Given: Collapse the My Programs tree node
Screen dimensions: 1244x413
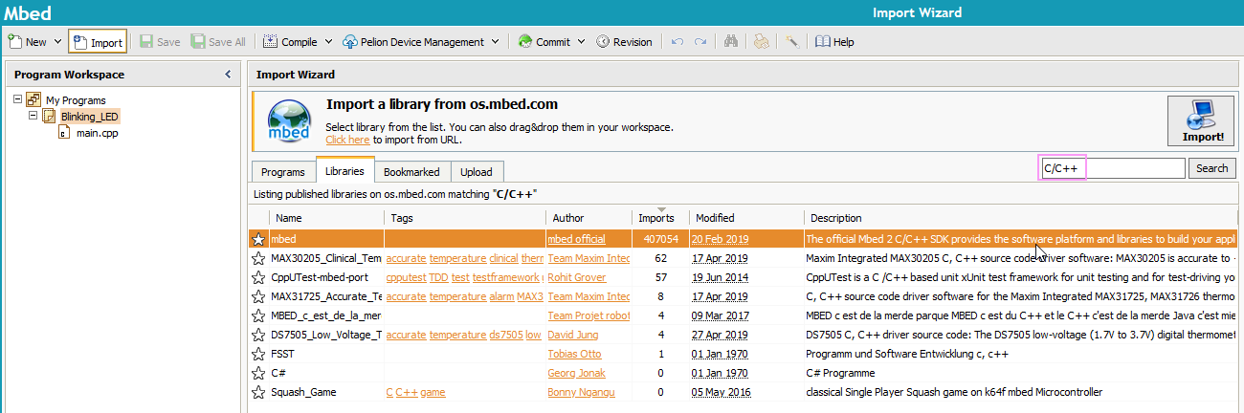Looking at the screenshot, I should coord(18,99).
